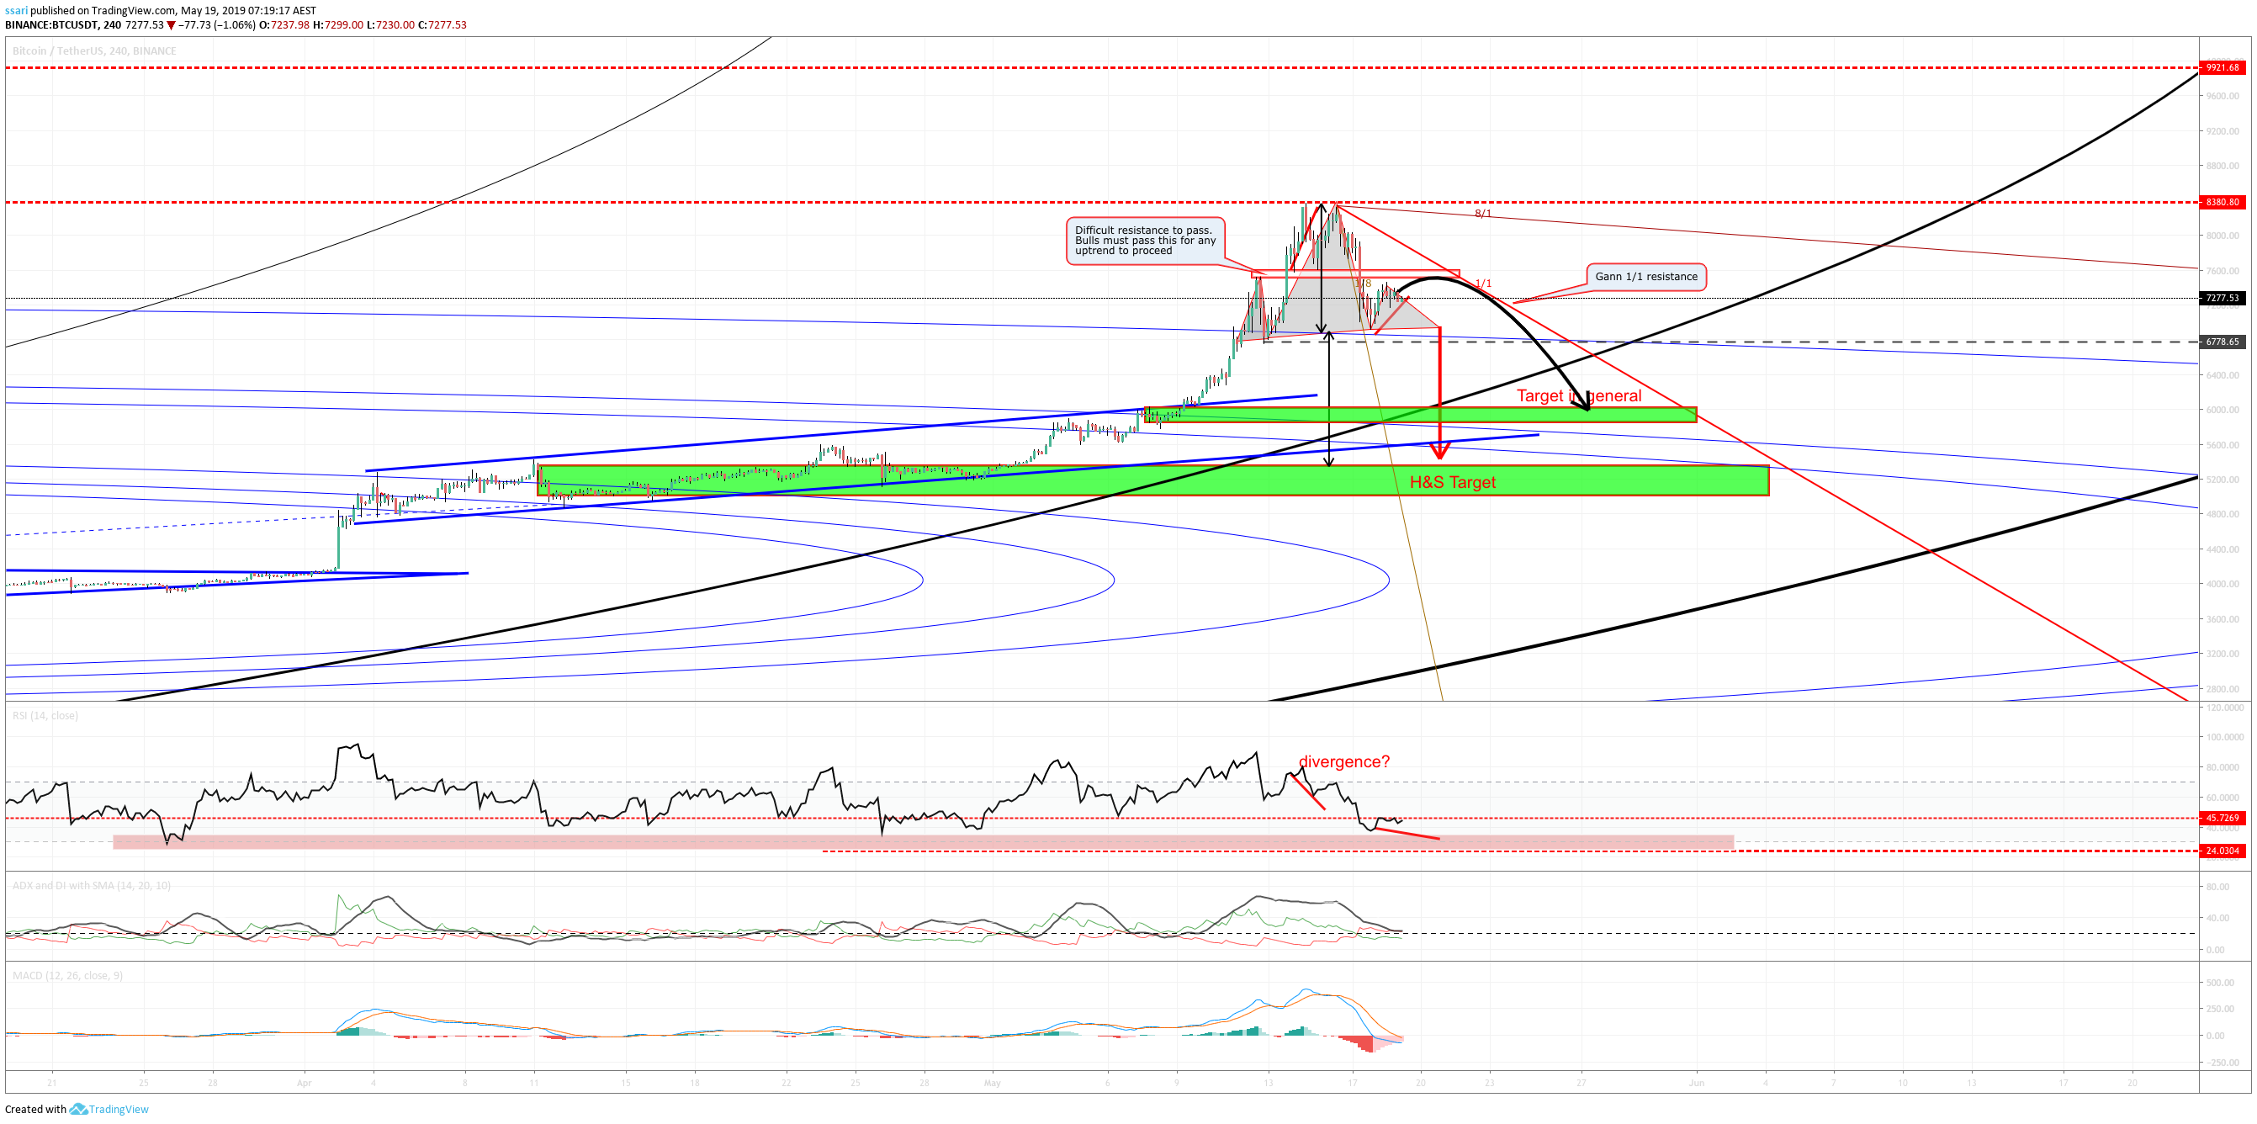Click the -250.00 MACD axis label

pos(2223,1063)
